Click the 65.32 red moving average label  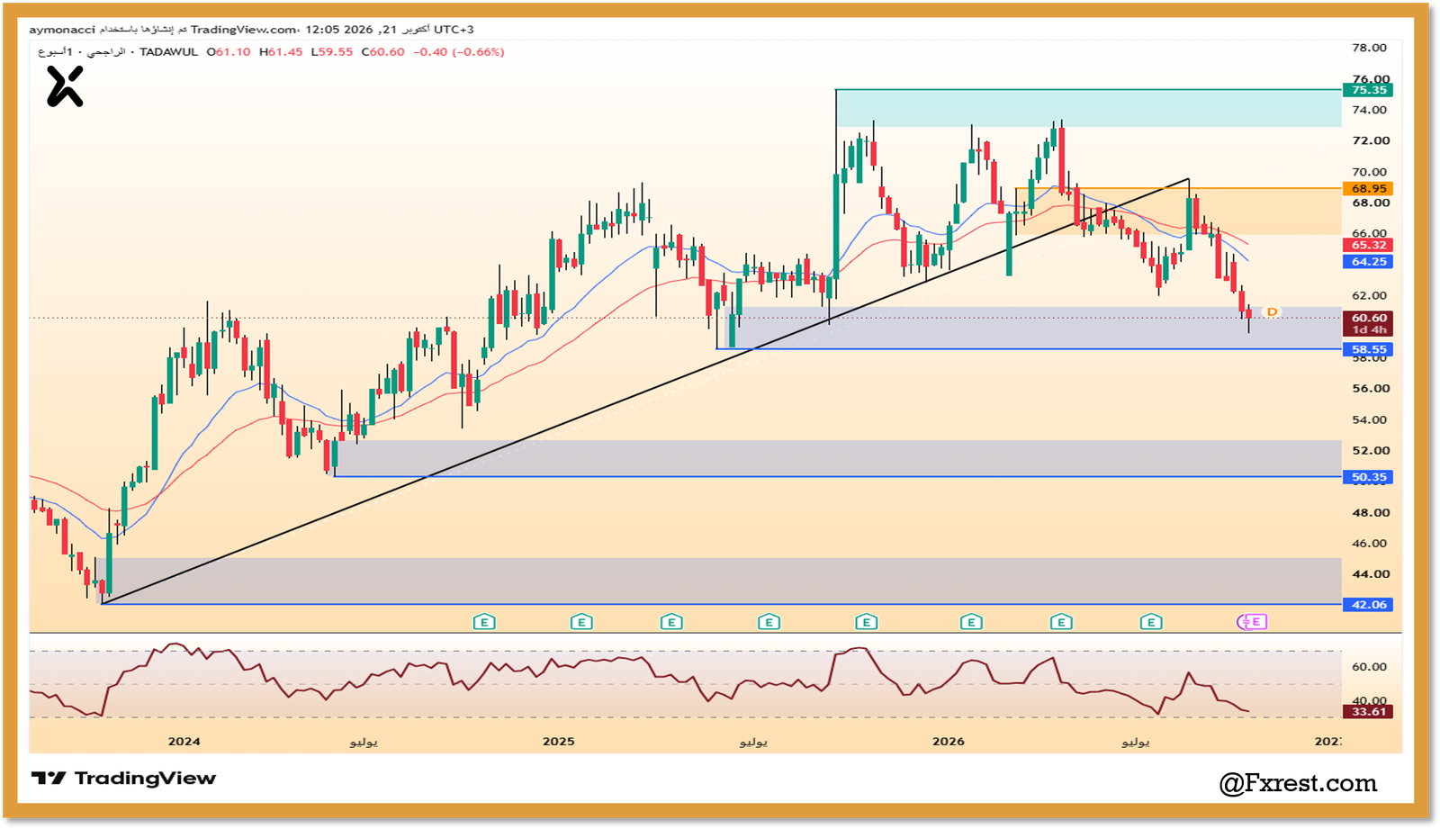(x=1368, y=245)
